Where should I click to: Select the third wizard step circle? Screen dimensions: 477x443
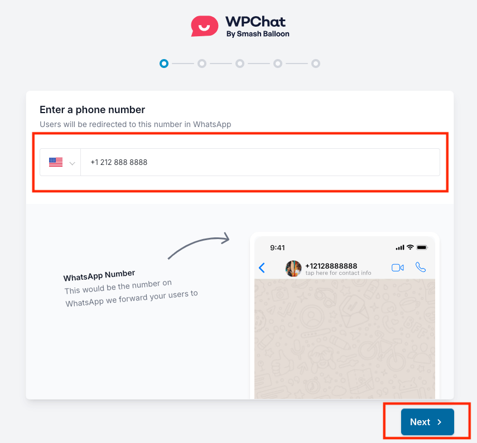click(x=240, y=64)
